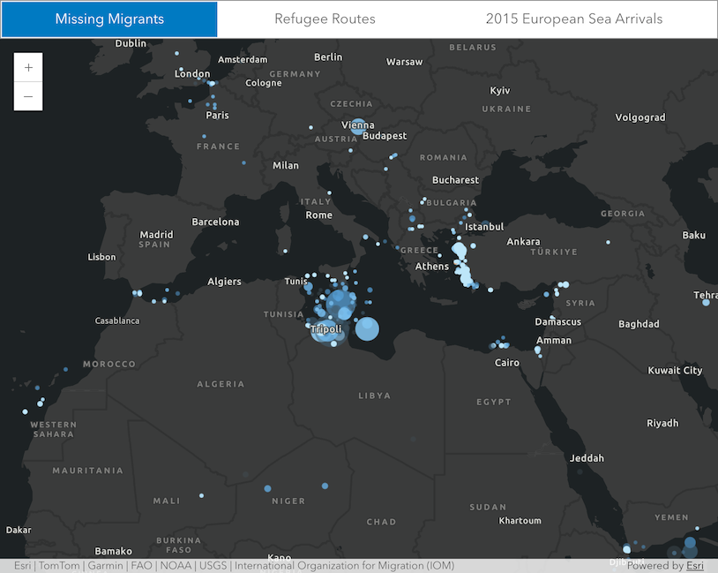Click the zoom in plus button
Image resolution: width=718 pixels, height=573 pixels.
[x=28, y=67]
